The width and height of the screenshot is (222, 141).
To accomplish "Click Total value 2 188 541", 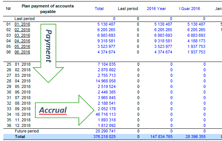I will click(107, 103).
